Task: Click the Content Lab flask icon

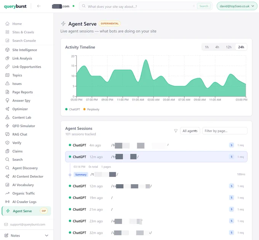Action: pyautogui.click(x=7, y=117)
